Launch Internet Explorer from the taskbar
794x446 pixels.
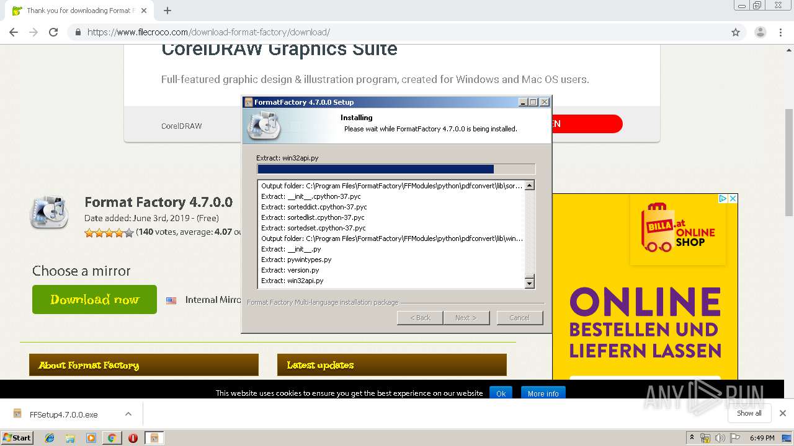(50, 438)
